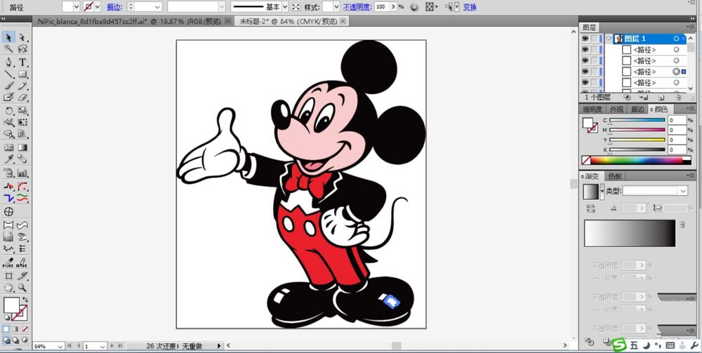Toggle lock box for 图层 1

click(x=594, y=39)
